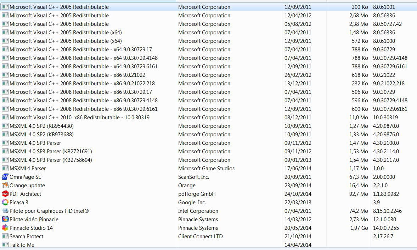The height and width of the screenshot is (250, 417).
Task: Click icon of MSXML 4.0 SP2 (KB954430)
Action: click(5, 126)
